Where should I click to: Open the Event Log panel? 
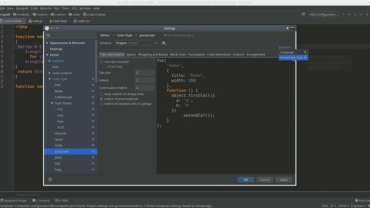click(362, 200)
